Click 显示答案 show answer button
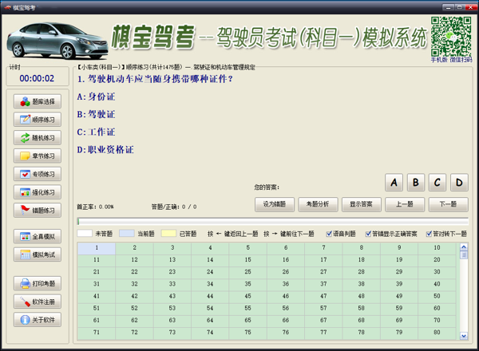The width and height of the screenshot is (479, 351). pos(361,204)
